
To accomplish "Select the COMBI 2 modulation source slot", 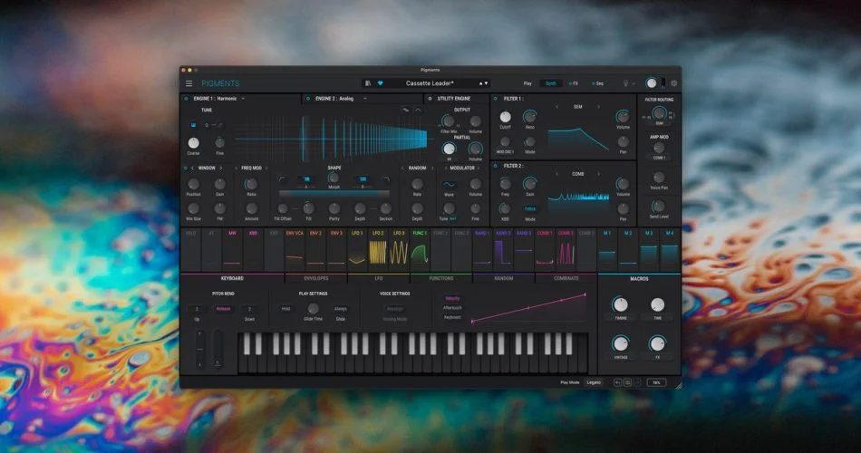I will pos(566,250).
